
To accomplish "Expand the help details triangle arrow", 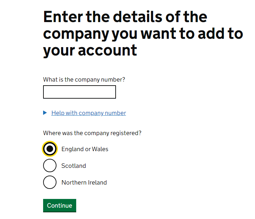I will pos(45,113).
